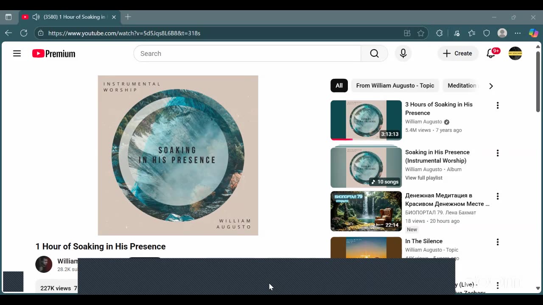Start voice search with the microphone icon
The height and width of the screenshot is (305, 543).
[403, 53]
